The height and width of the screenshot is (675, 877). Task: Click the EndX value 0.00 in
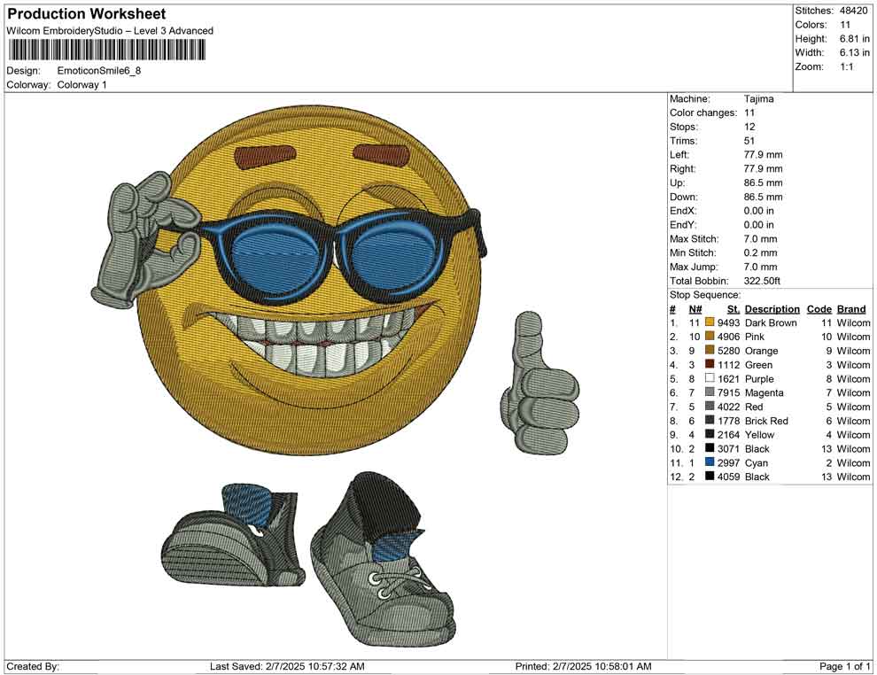click(x=759, y=211)
